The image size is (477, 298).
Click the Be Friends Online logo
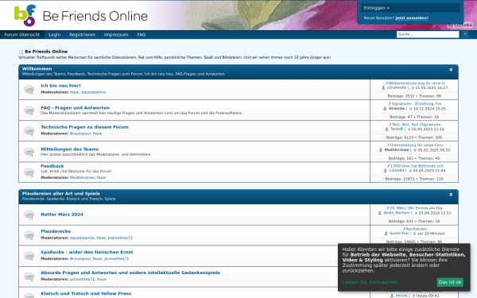(81, 16)
